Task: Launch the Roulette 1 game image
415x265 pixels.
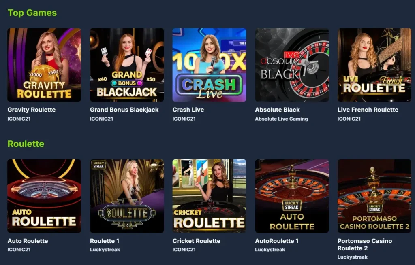Action: 127,196
